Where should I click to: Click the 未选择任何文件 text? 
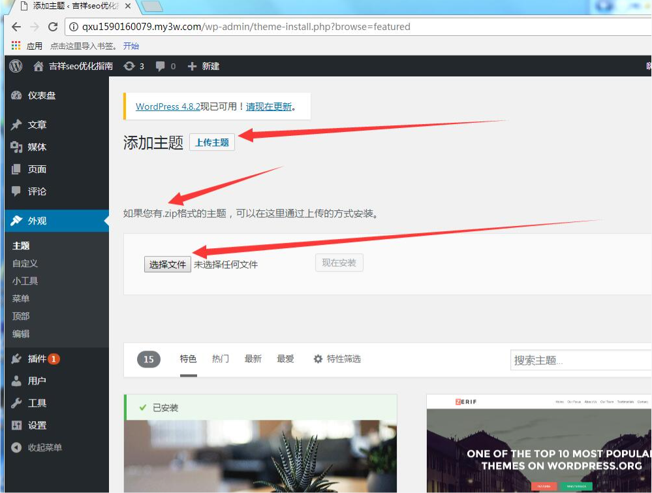pyautogui.click(x=226, y=264)
